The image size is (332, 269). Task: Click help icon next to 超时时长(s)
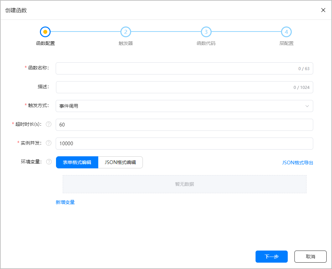pyautogui.click(x=49, y=124)
